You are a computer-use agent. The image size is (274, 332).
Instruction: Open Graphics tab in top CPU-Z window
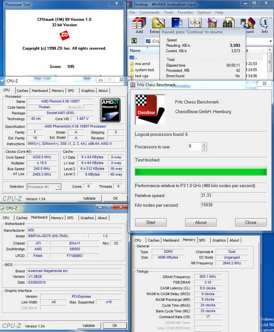[88, 91]
